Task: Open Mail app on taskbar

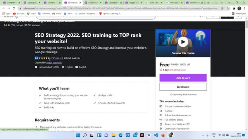Action: pos(135,135)
